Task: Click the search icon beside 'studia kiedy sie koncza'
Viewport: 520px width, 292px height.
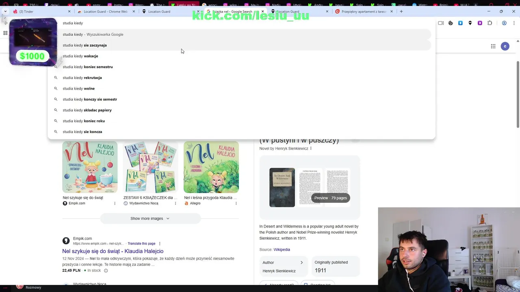Action: click(x=56, y=132)
